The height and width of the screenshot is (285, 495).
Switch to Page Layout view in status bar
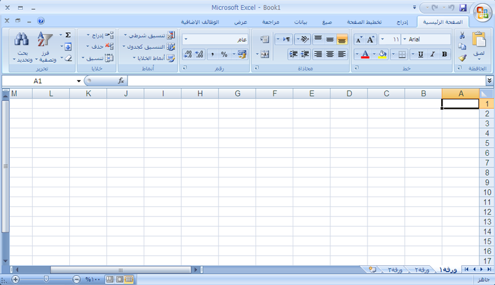pyautogui.click(x=119, y=279)
